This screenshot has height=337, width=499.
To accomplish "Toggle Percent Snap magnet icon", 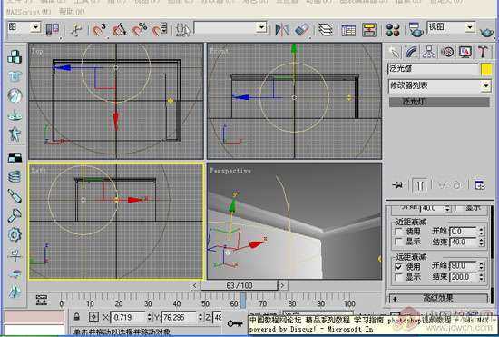I will click(140, 30).
